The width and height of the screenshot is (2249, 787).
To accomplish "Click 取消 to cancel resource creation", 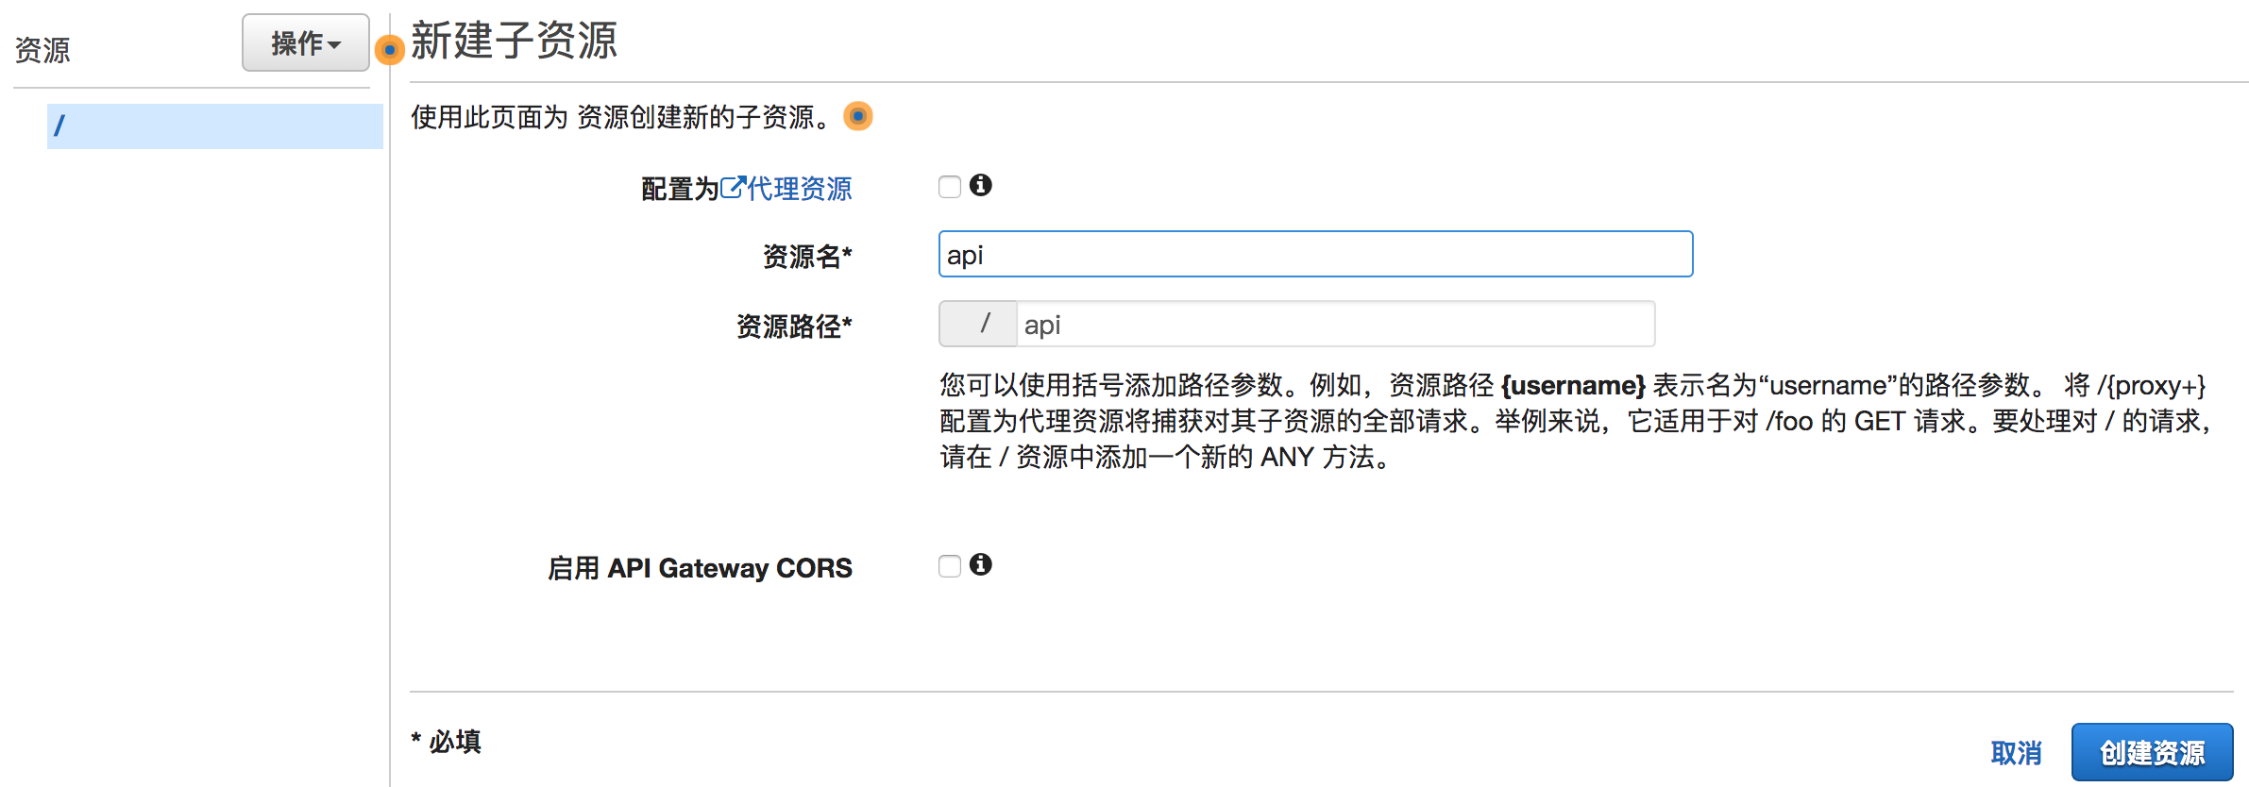I will [2016, 753].
